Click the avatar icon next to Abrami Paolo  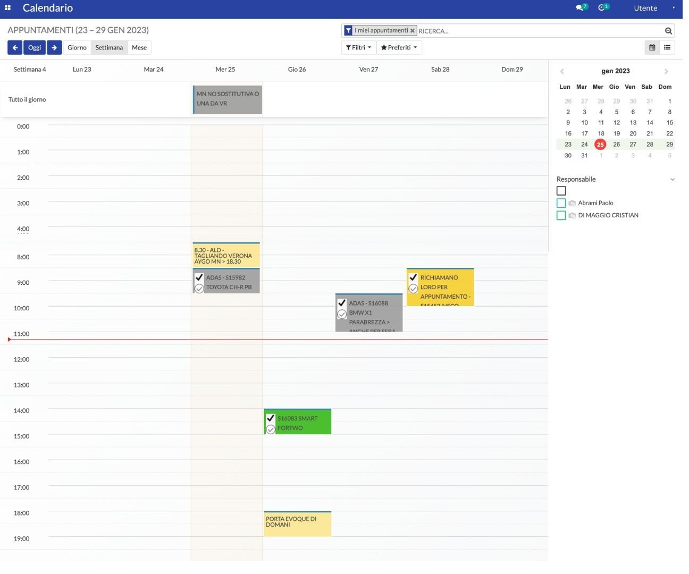572,202
